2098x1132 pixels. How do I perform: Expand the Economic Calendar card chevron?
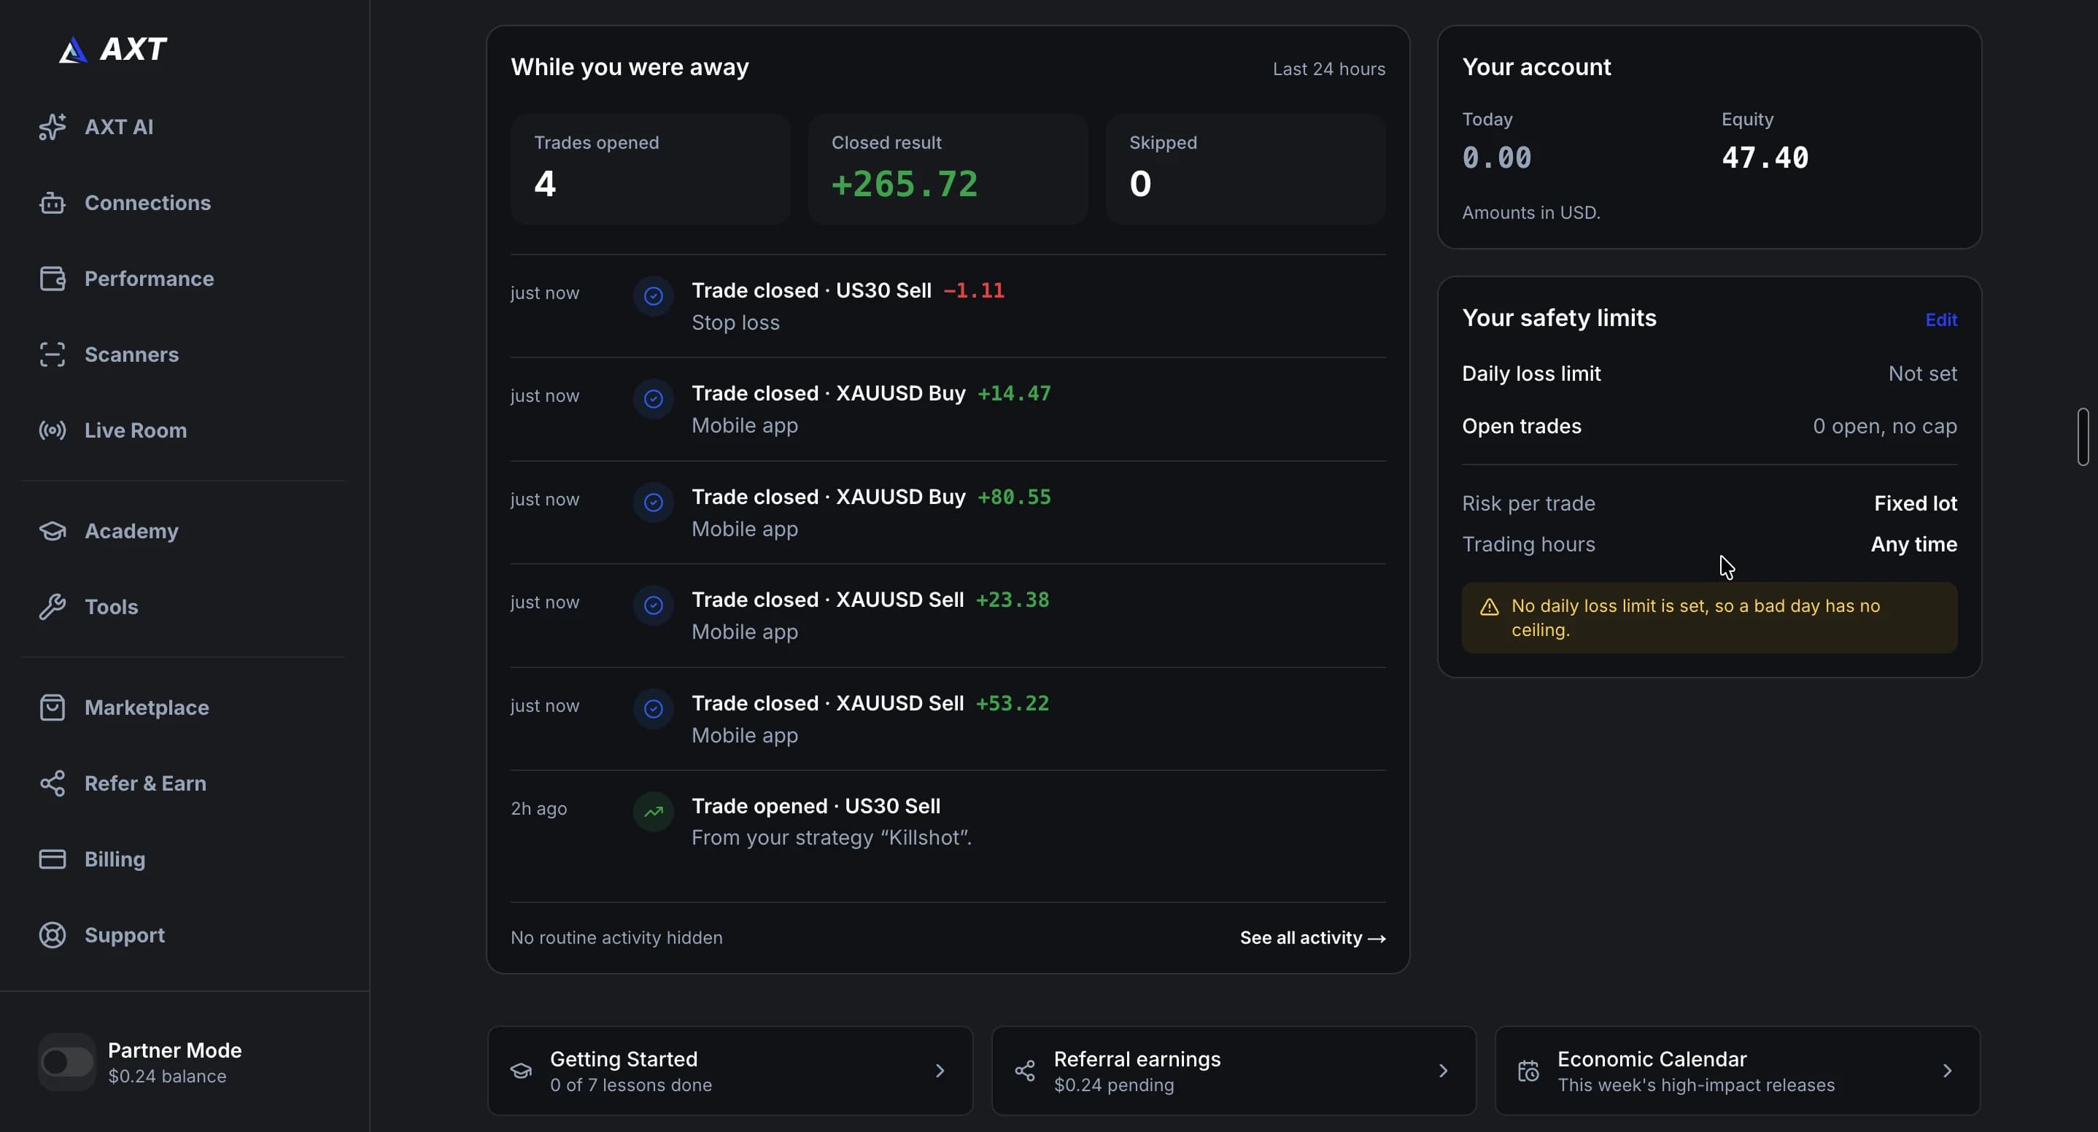pos(1947,1071)
